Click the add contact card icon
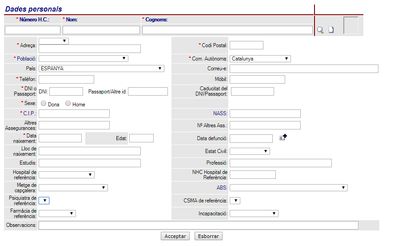This screenshot has height=246, width=394. coord(283,137)
